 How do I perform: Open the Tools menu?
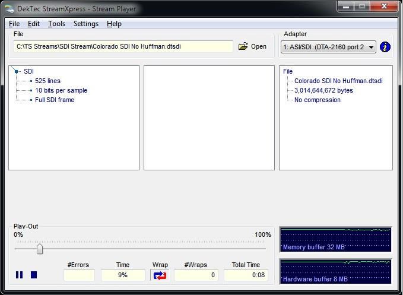[x=56, y=24]
